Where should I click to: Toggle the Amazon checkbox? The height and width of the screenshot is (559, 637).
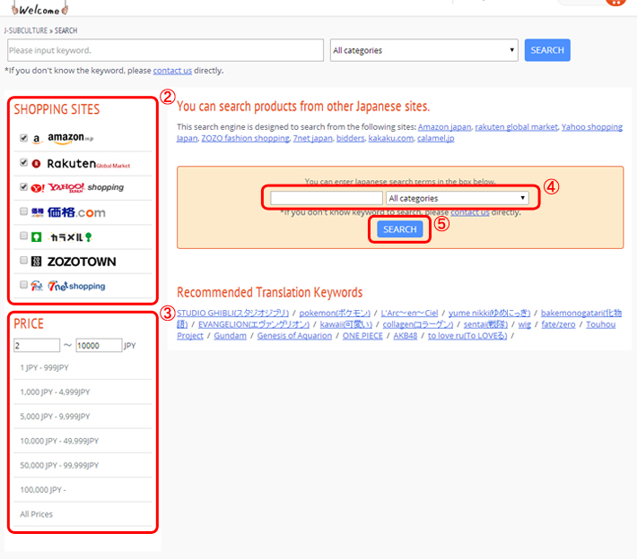(23, 138)
